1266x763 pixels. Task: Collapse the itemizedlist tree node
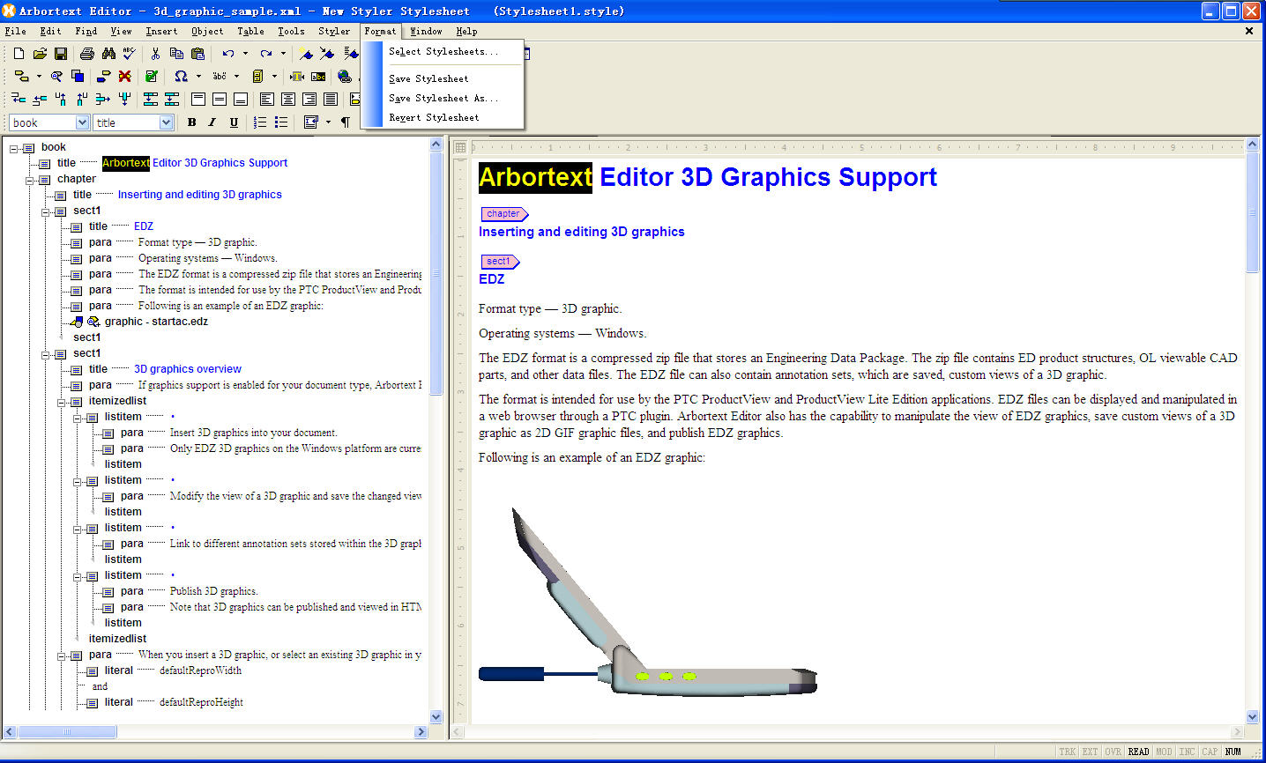62,402
